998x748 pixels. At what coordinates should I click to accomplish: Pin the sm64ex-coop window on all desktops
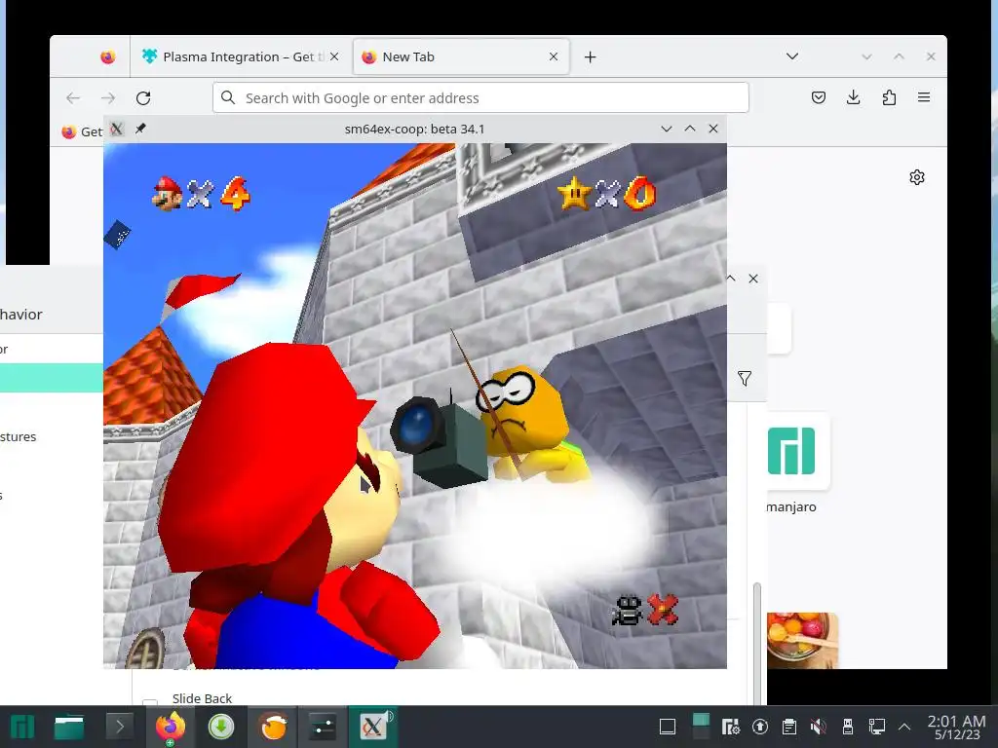pos(140,130)
